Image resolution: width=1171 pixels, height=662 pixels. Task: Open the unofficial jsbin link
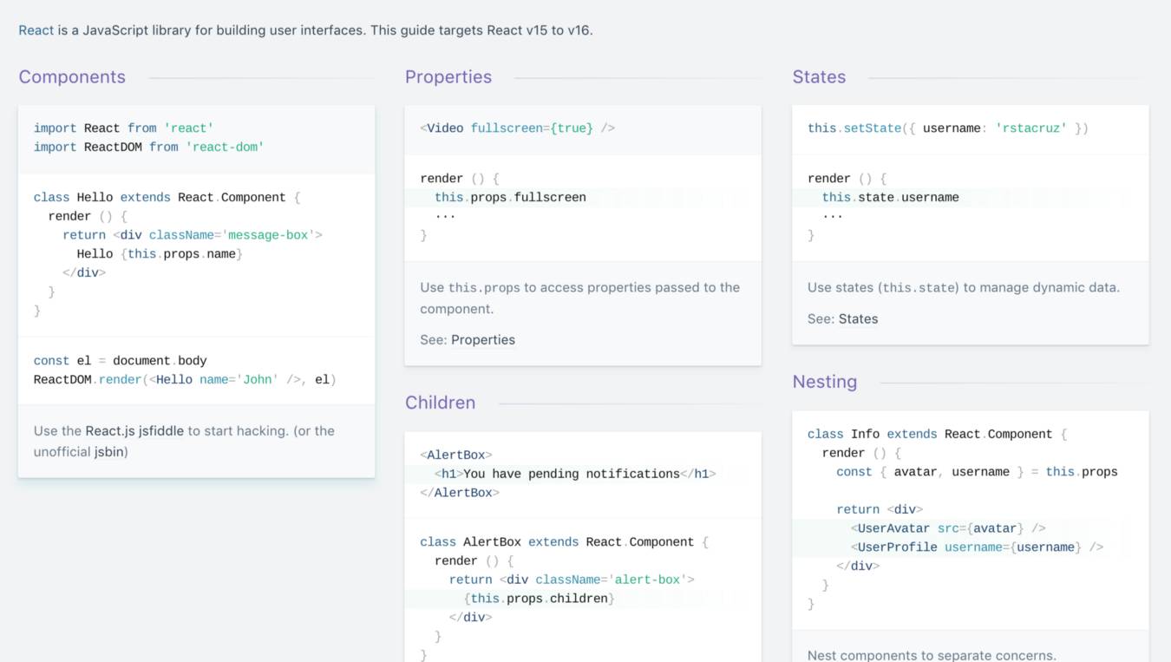pyautogui.click(x=108, y=452)
